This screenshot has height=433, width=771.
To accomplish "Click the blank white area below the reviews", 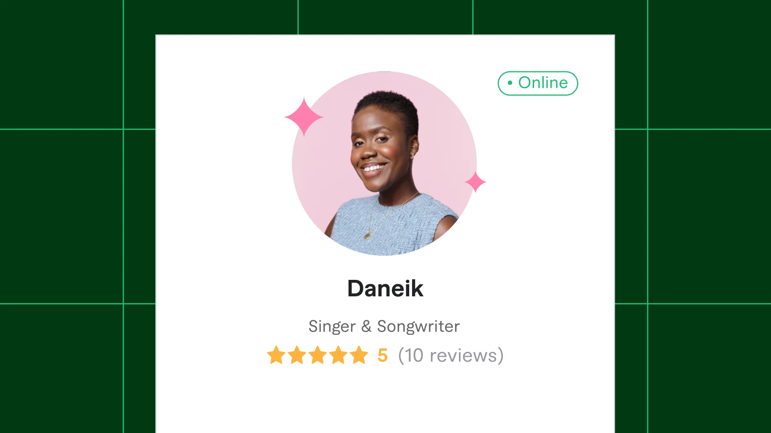I will coord(385,401).
